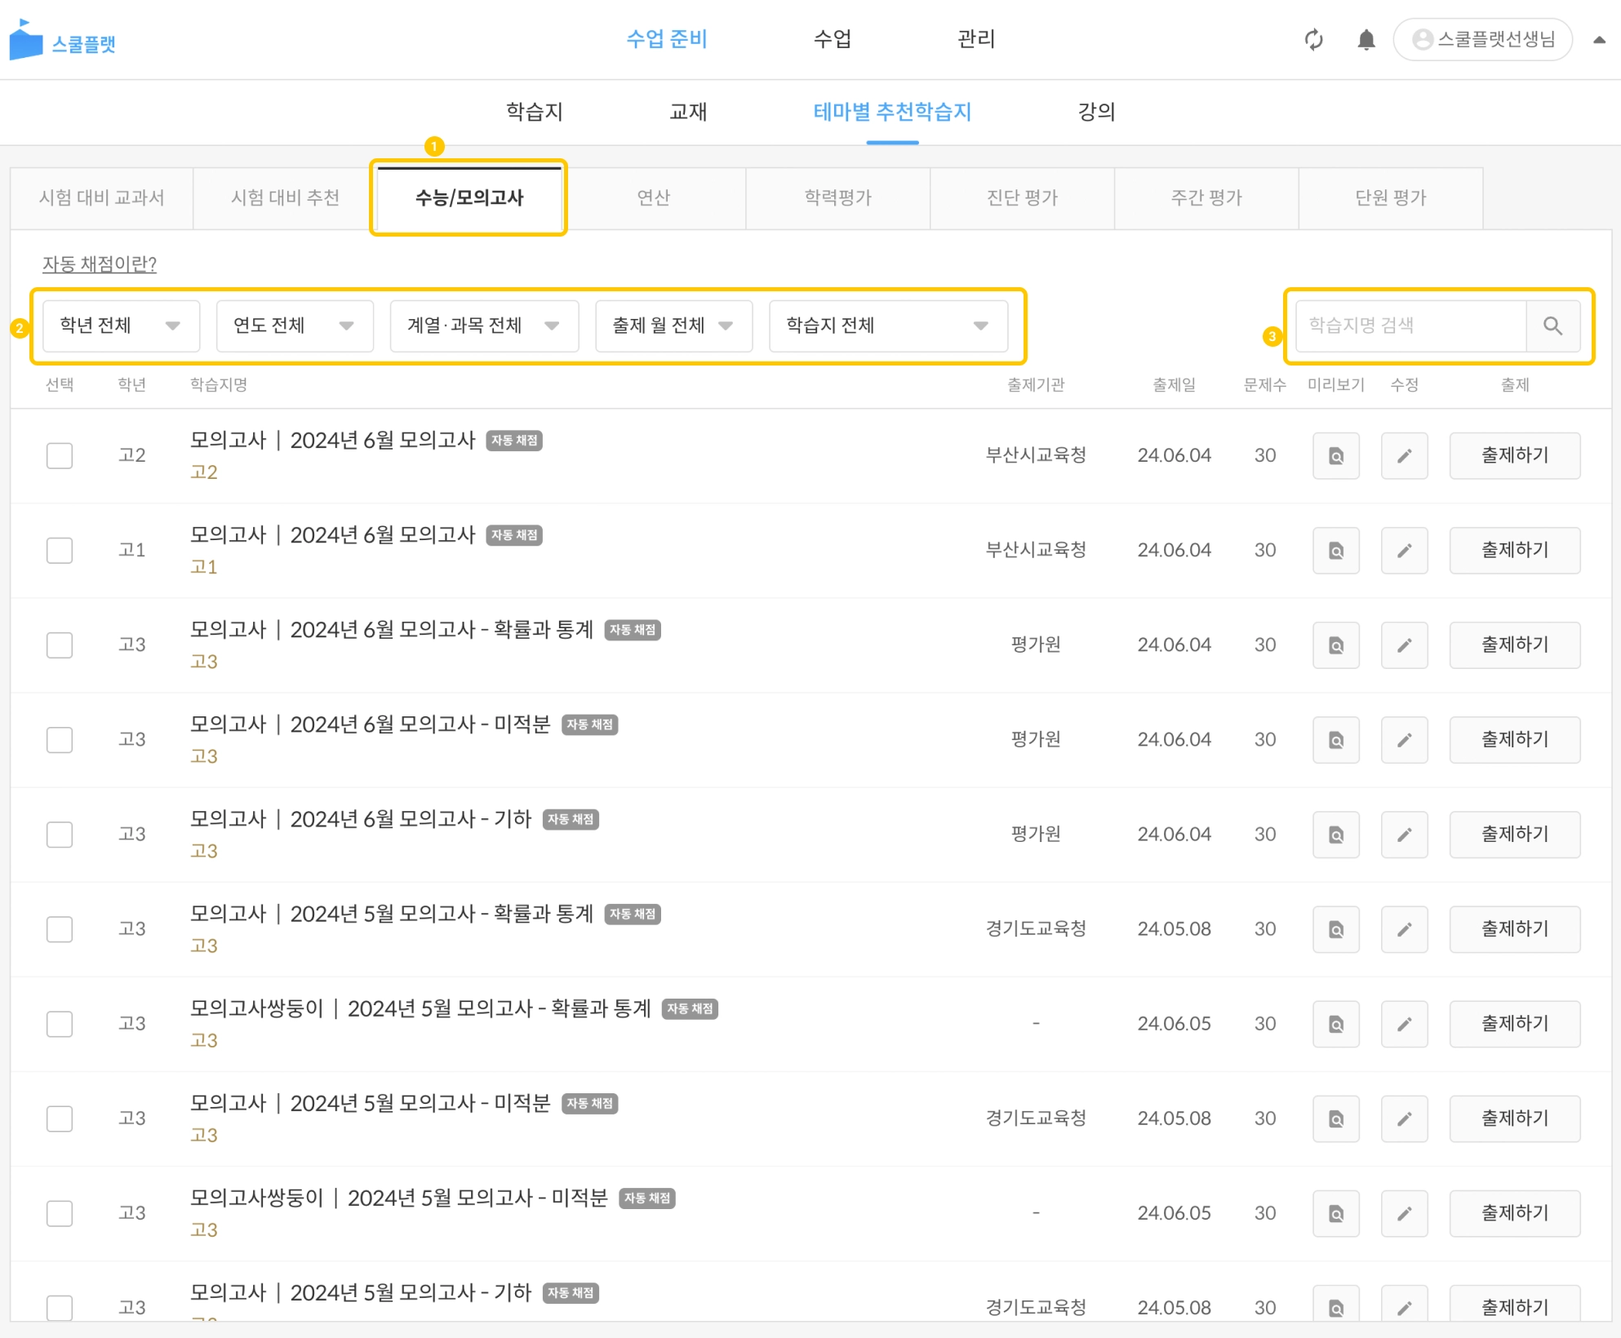
Task: Expand the 계열·과목 전체 filter
Action: (x=484, y=326)
